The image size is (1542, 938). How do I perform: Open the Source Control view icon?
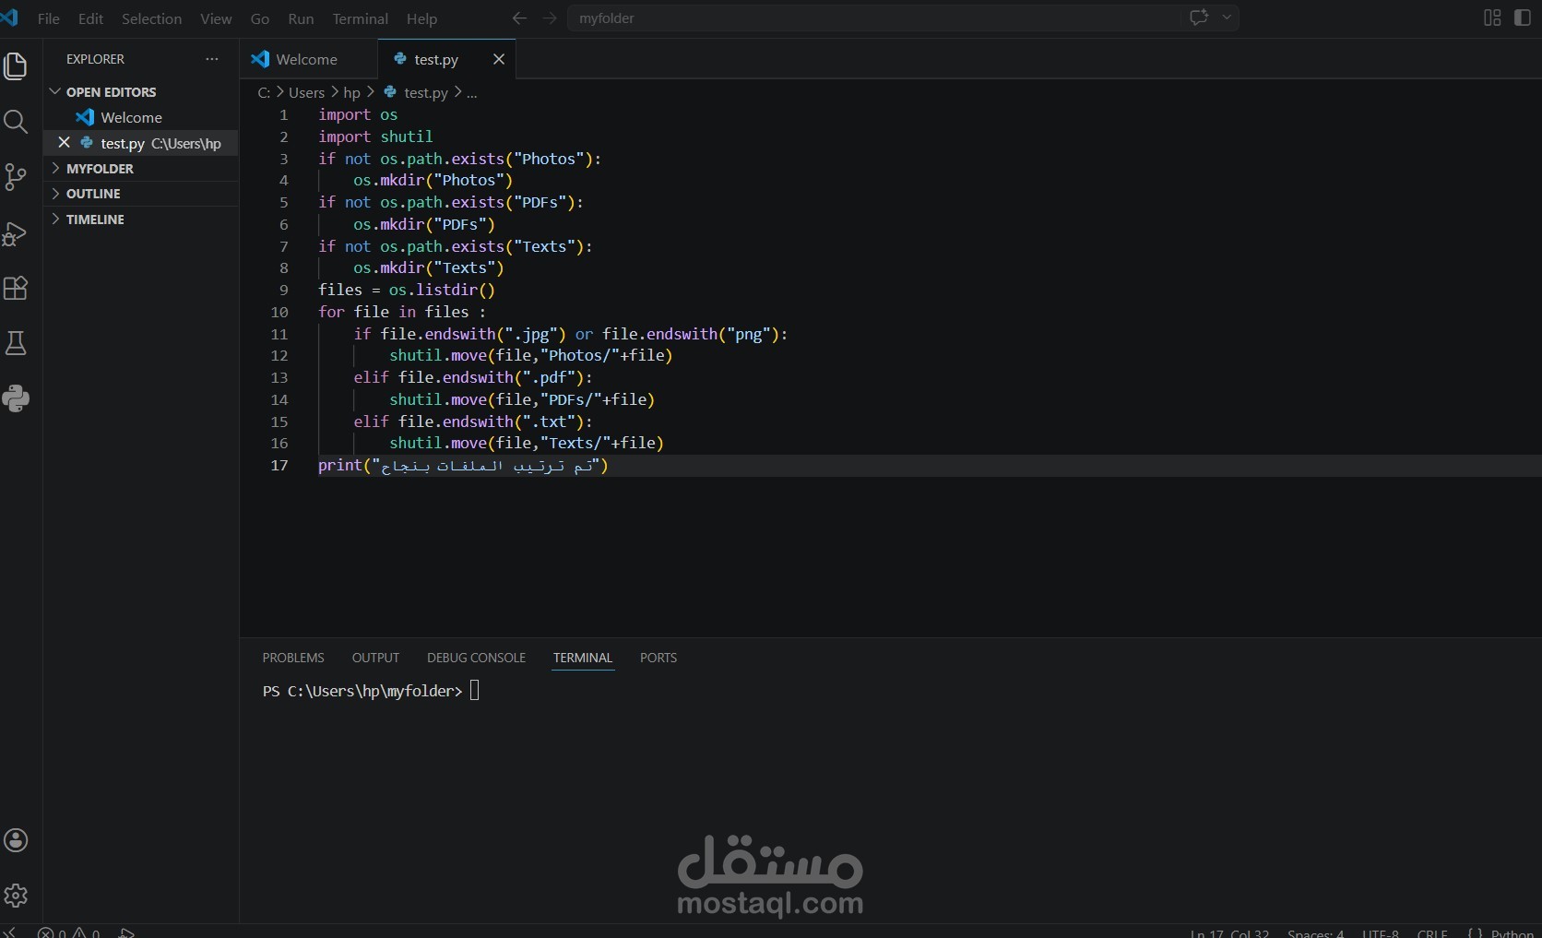16,177
